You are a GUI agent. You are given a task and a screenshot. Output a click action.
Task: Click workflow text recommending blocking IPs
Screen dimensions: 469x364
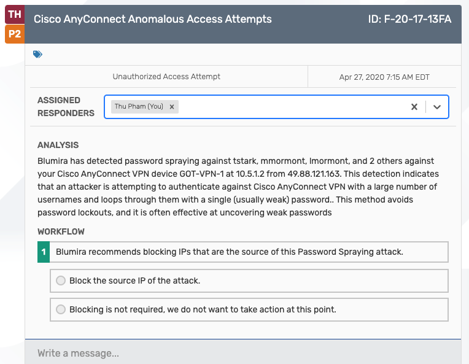(230, 252)
